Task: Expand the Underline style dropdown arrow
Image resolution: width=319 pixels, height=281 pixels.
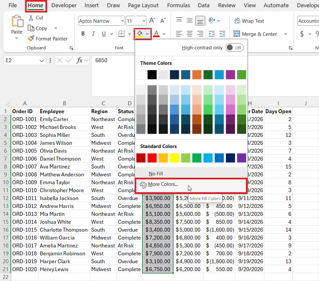Action: click(x=112, y=34)
